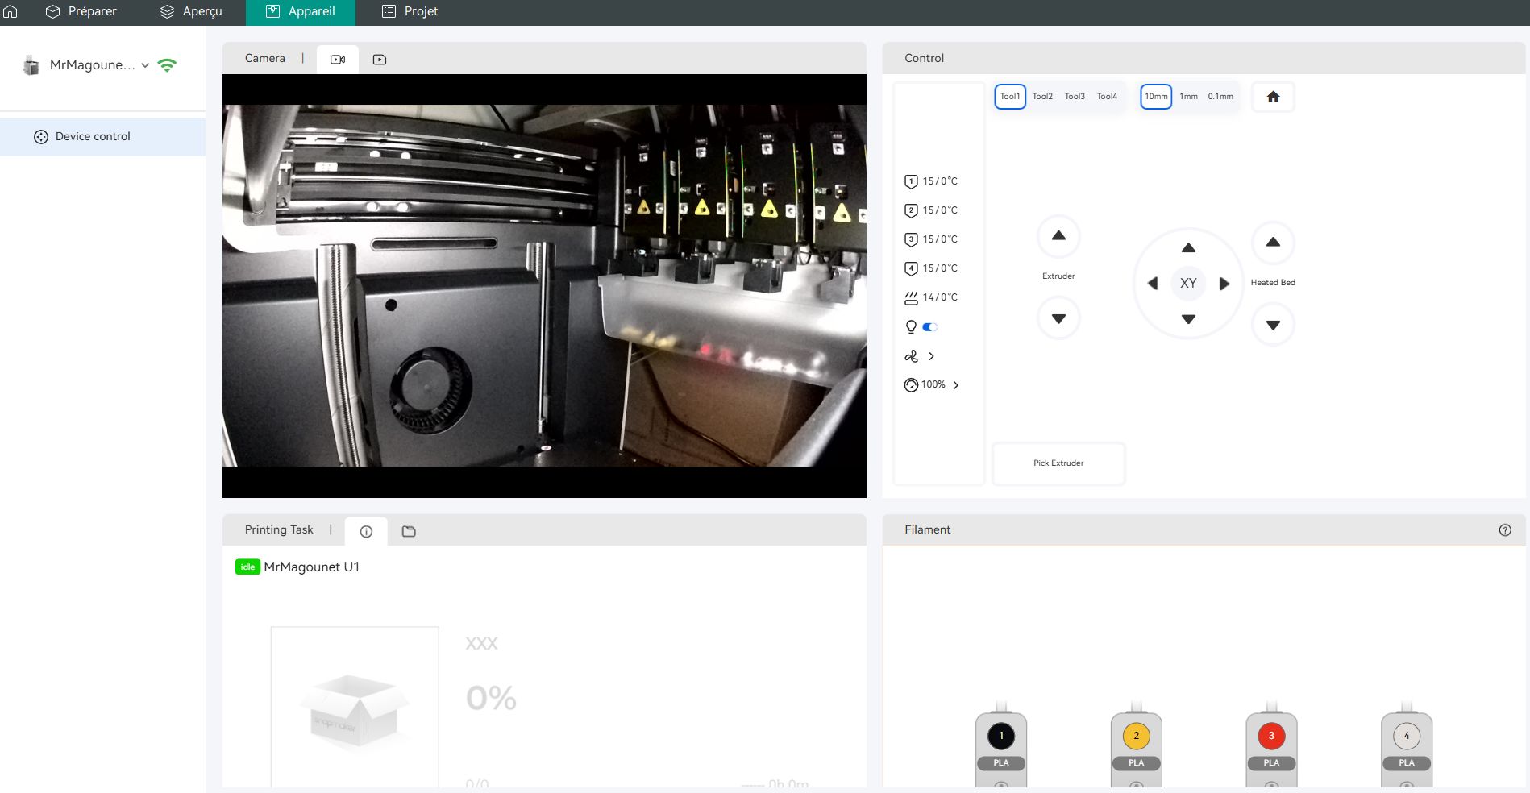This screenshot has height=793, width=1530.
Task: Click the nozzle 2 icon in temperature list
Action: [x=911, y=211]
